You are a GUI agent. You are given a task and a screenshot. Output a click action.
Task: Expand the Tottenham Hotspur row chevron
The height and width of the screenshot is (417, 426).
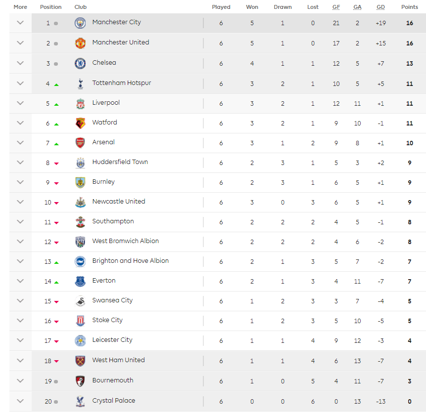tap(20, 83)
